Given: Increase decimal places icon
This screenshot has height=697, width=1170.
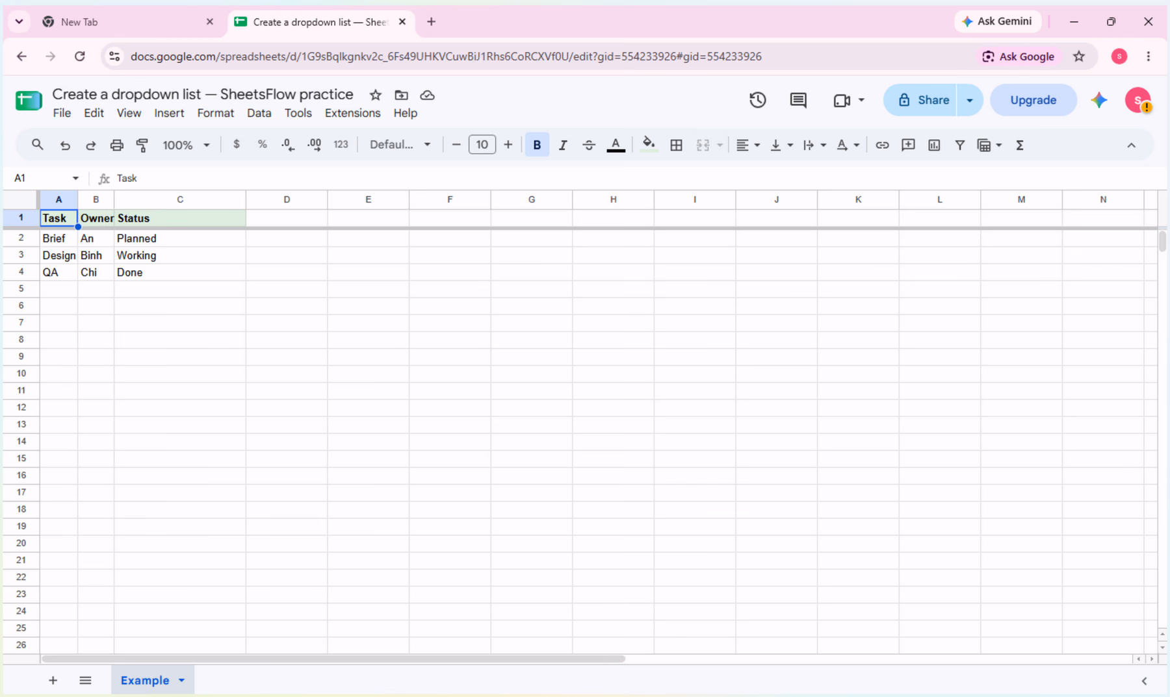Looking at the screenshot, I should (x=314, y=145).
